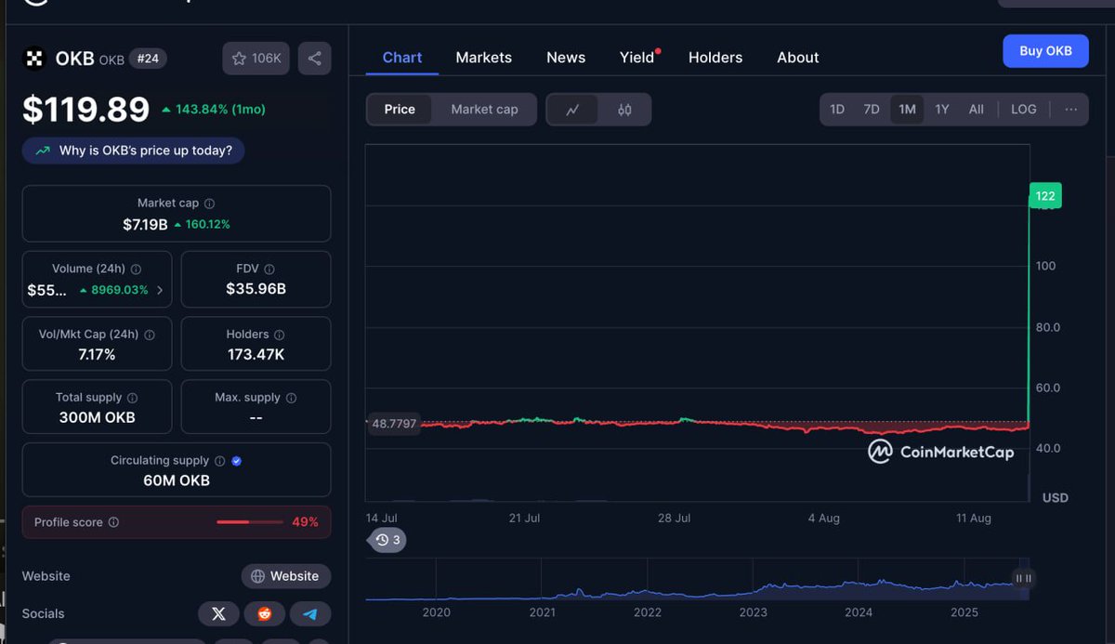Select the 1M time range
Viewport: 1115px width, 644px height.
click(x=907, y=110)
